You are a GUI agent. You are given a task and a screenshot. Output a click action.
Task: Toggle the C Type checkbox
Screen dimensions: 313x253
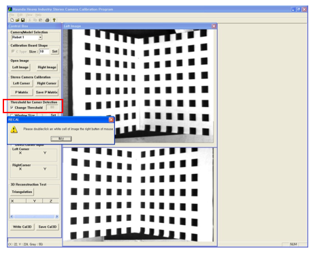tap(13, 51)
